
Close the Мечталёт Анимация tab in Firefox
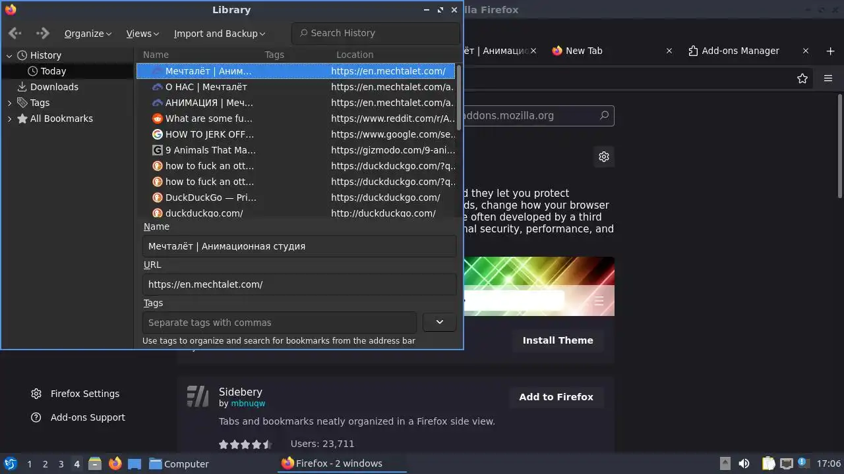coord(533,51)
